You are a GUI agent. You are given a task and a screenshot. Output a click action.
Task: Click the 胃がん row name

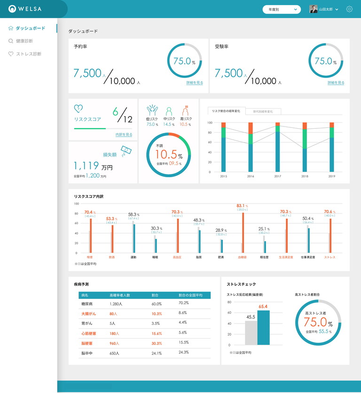point(87,323)
